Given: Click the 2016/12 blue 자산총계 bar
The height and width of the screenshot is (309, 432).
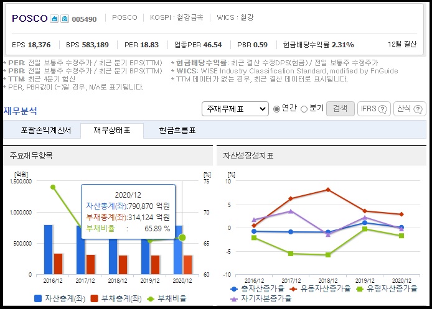Looking at the screenshot, I should click(x=48, y=249).
